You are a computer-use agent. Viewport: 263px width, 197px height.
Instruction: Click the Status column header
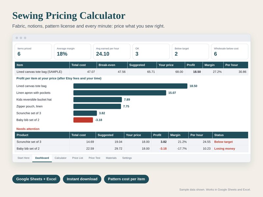coord(230,135)
